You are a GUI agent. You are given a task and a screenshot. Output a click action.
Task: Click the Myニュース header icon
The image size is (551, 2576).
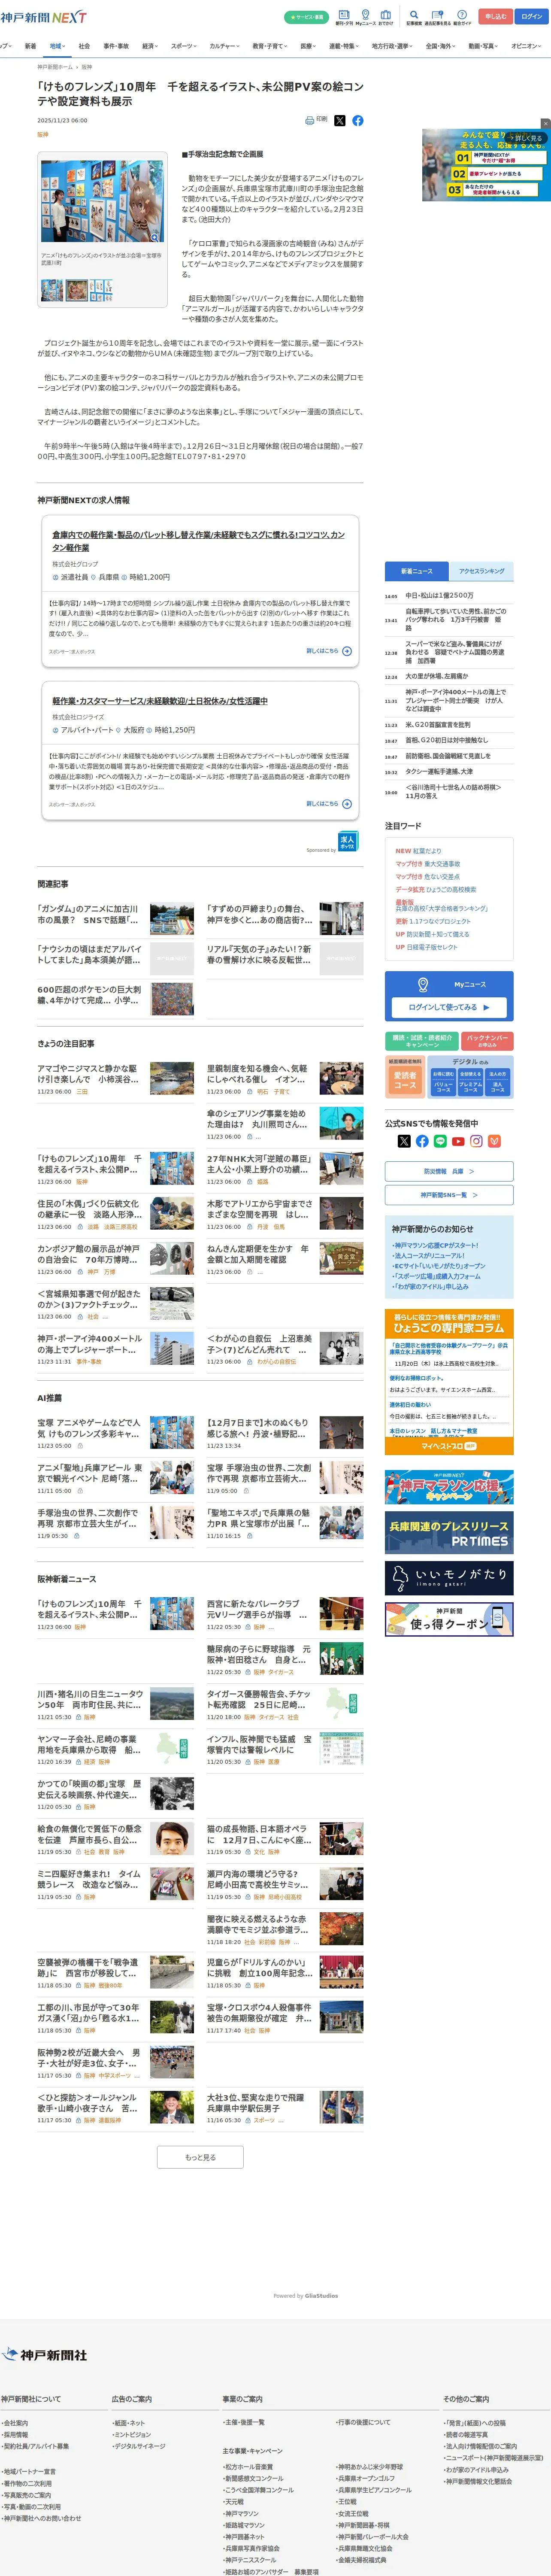point(365,17)
